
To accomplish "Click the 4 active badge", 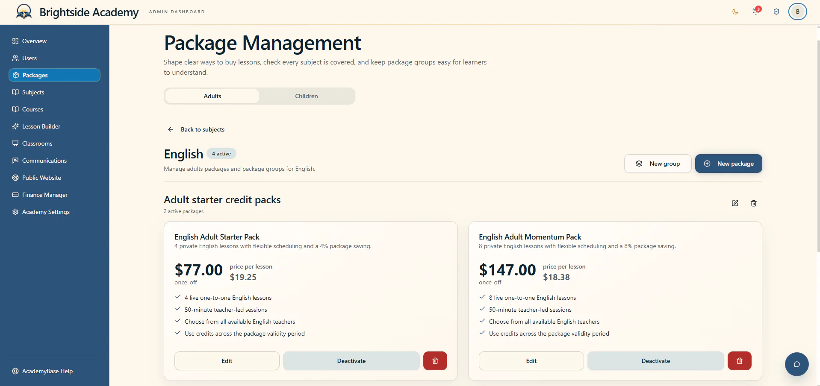I will pyautogui.click(x=221, y=154).
